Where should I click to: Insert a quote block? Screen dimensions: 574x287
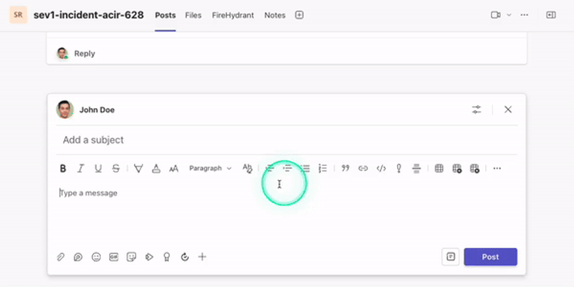pos(345,168)
